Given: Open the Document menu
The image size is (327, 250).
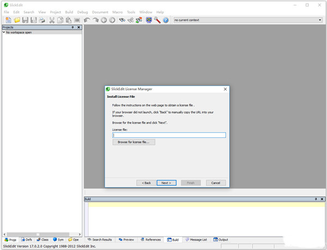Looking at the screenshot, I should coord(100,12).
